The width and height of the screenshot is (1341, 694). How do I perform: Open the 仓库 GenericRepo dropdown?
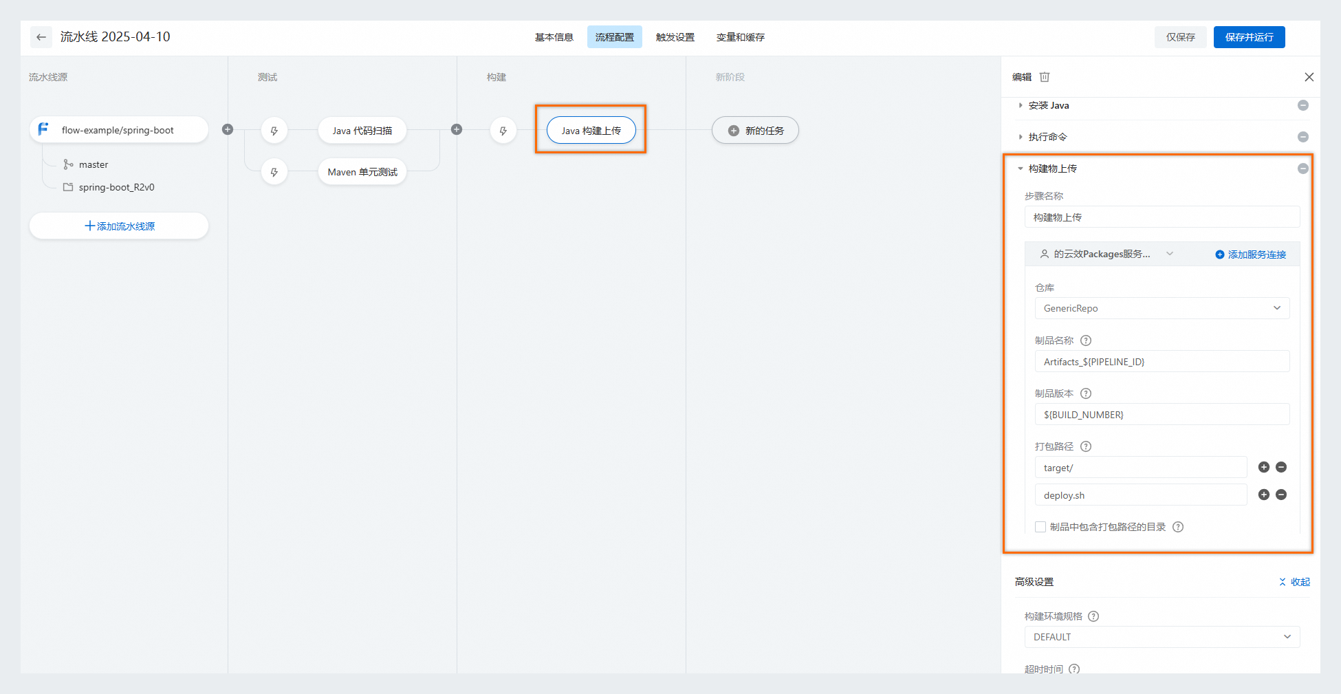click(x=1162, y=308)
